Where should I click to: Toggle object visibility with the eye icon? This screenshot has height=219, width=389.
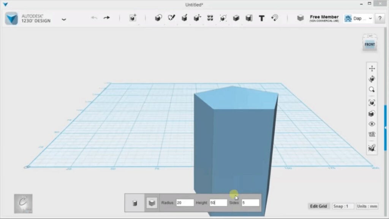372,124
